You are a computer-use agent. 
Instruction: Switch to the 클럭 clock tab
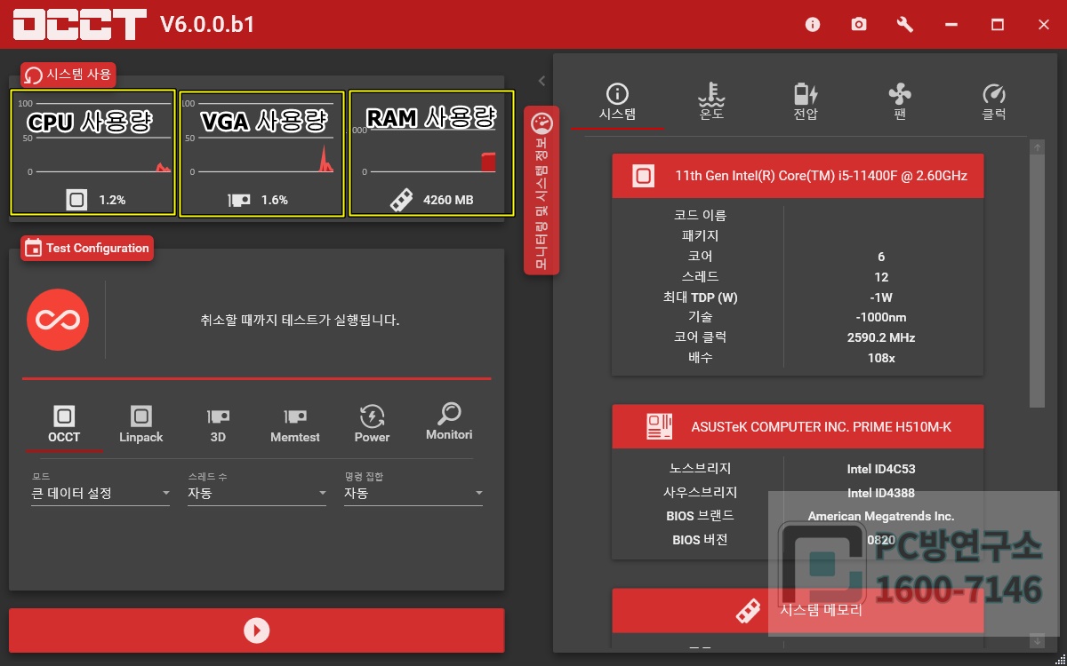coord(994,103)
